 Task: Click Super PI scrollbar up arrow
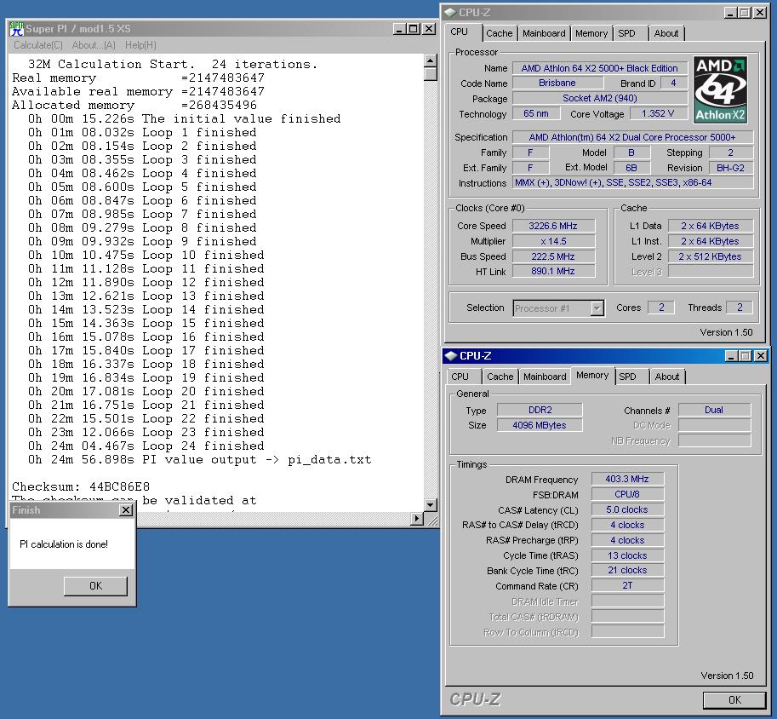pos(430,61)
